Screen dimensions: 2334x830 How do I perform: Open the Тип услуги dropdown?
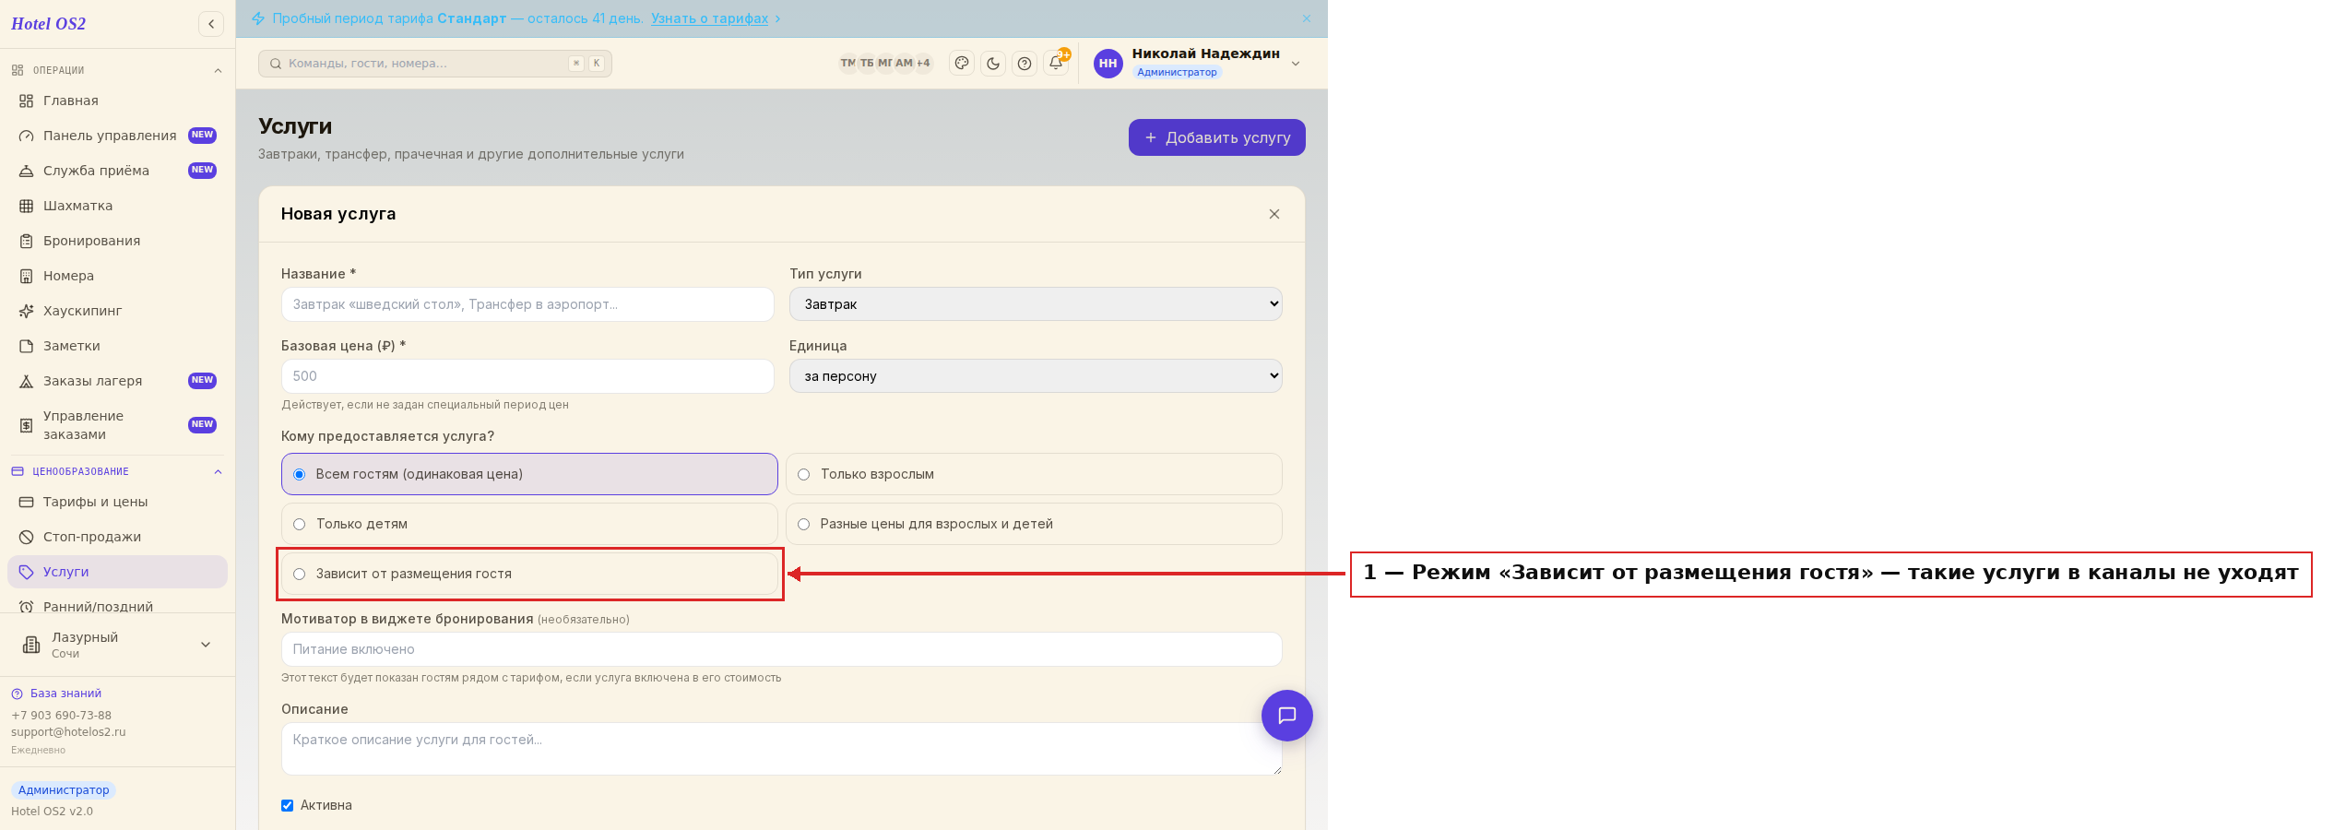click(x=1036, y=304)
